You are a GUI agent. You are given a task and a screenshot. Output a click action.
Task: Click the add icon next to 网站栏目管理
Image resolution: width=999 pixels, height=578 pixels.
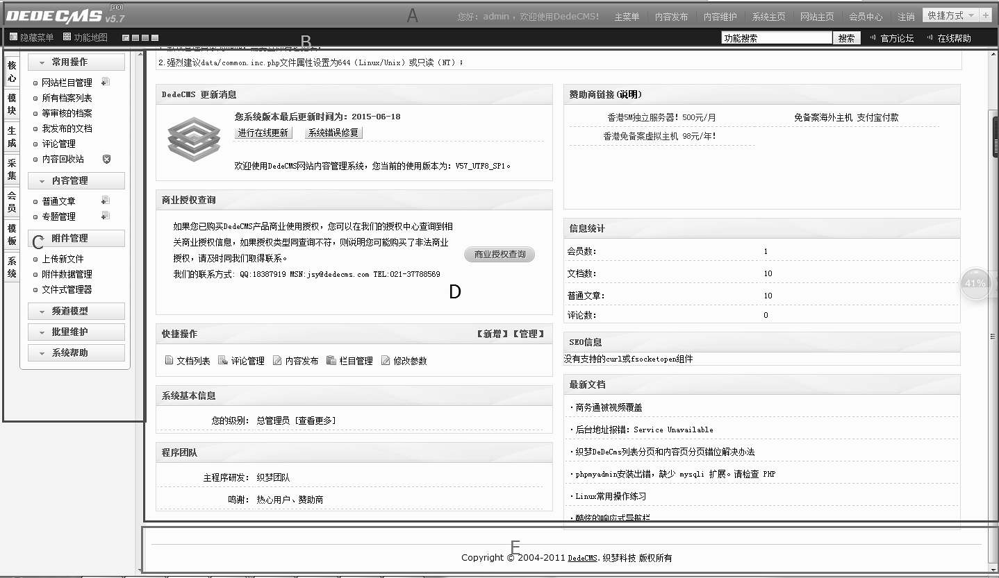coord(105,82)
